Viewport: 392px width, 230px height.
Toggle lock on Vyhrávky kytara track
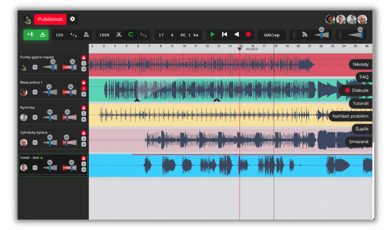pos(84,133)
